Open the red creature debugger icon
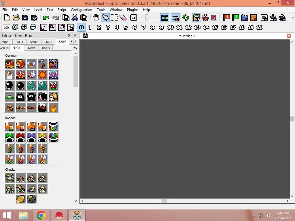Image resolution: width=295 pixels, height=221 pixels. [205, 18]
